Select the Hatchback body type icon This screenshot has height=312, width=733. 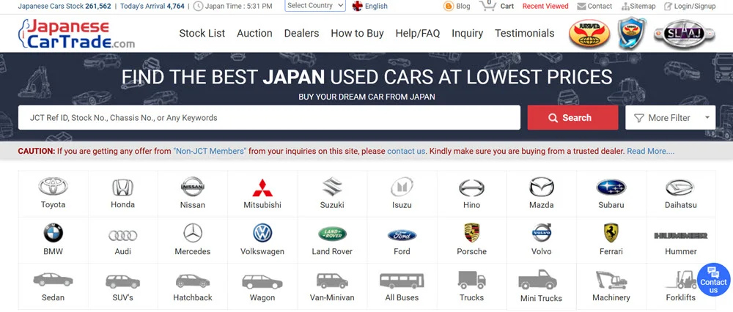[193, 281]
